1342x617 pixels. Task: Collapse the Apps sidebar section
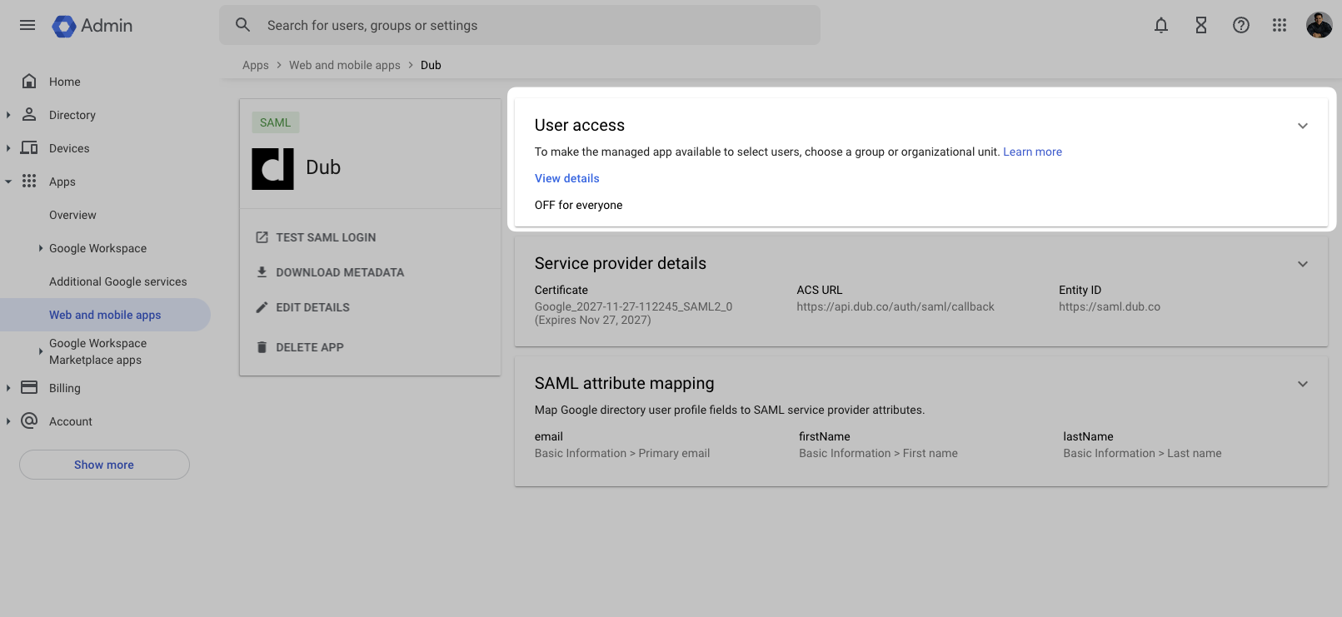(8, 182)
